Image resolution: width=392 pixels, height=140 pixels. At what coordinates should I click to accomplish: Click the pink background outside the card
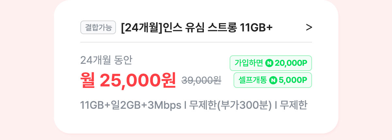[x=26, y=70]
